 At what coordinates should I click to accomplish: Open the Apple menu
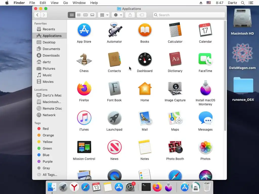click(x=7, y=3)
